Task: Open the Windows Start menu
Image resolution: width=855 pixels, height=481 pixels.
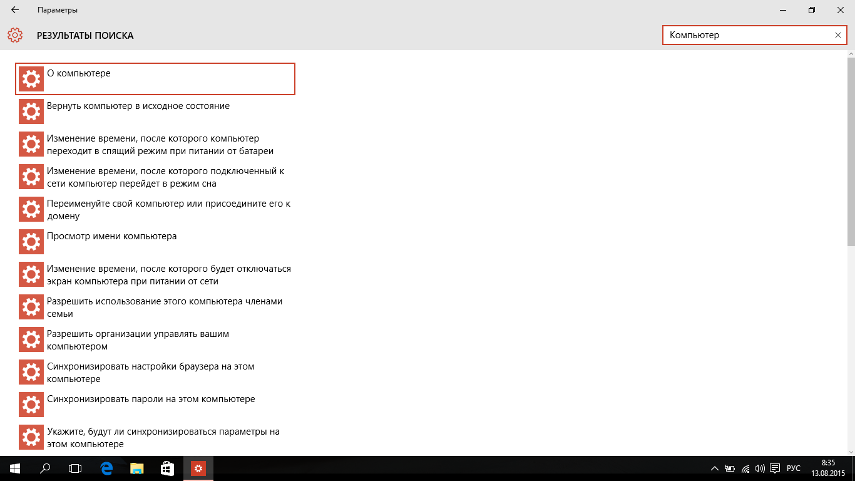Action: pos(15,468)
